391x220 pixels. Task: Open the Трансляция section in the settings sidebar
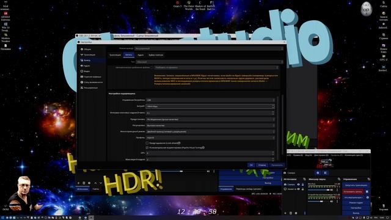[92, 54]
